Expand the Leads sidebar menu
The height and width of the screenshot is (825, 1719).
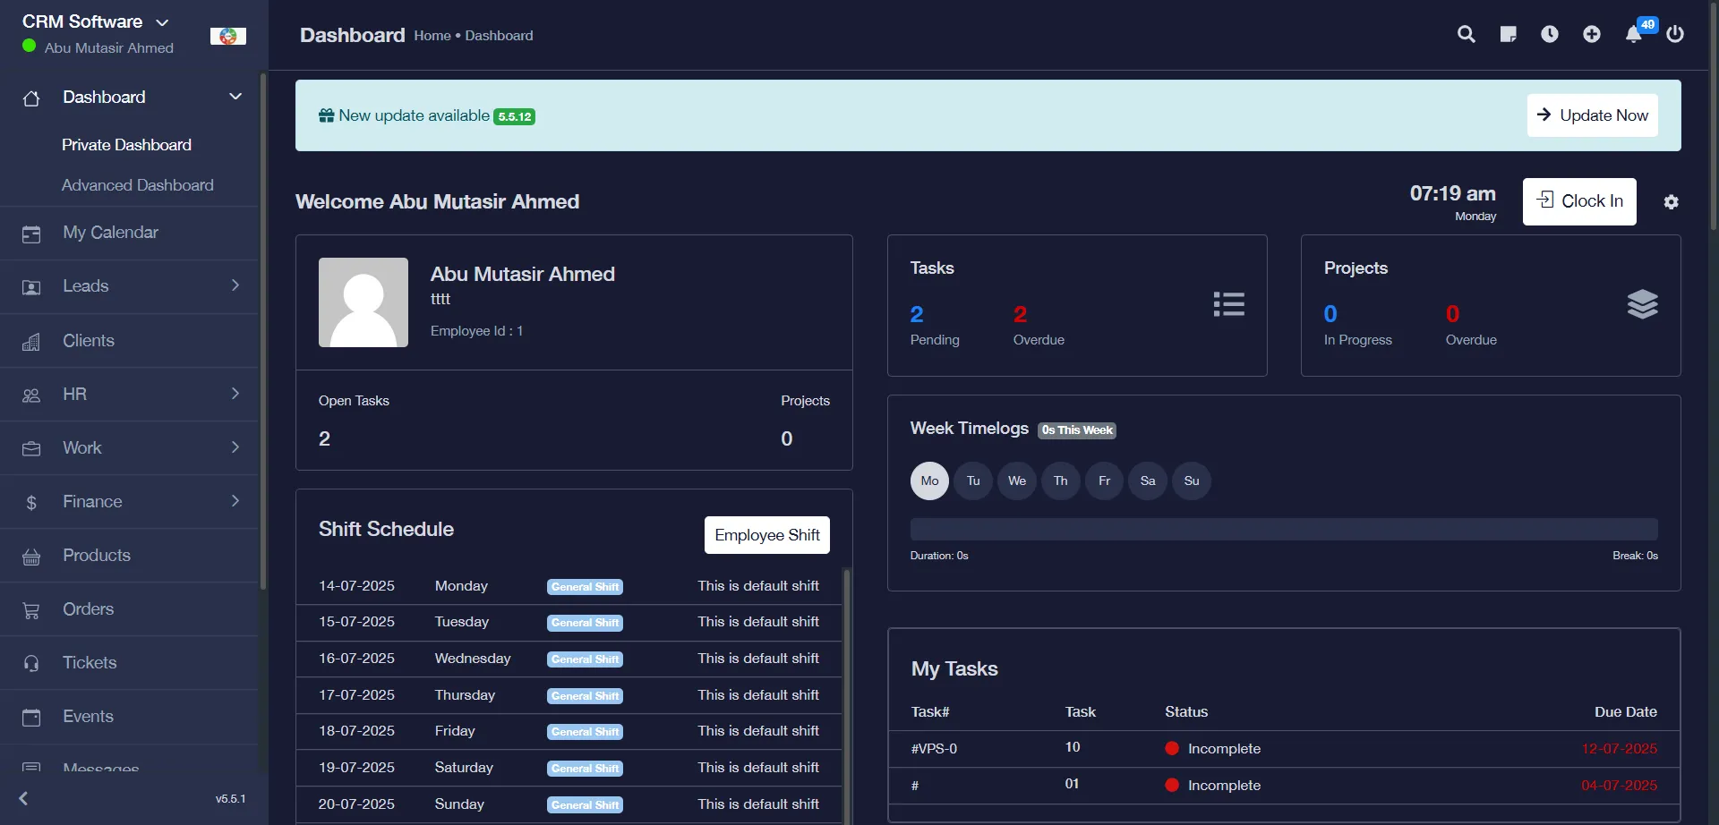tap(130, 286)
